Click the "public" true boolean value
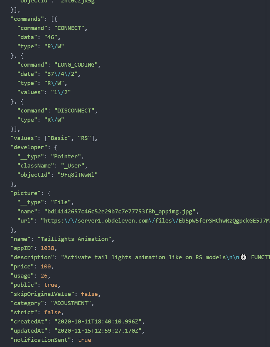270x347 pixels. [51, 285]
